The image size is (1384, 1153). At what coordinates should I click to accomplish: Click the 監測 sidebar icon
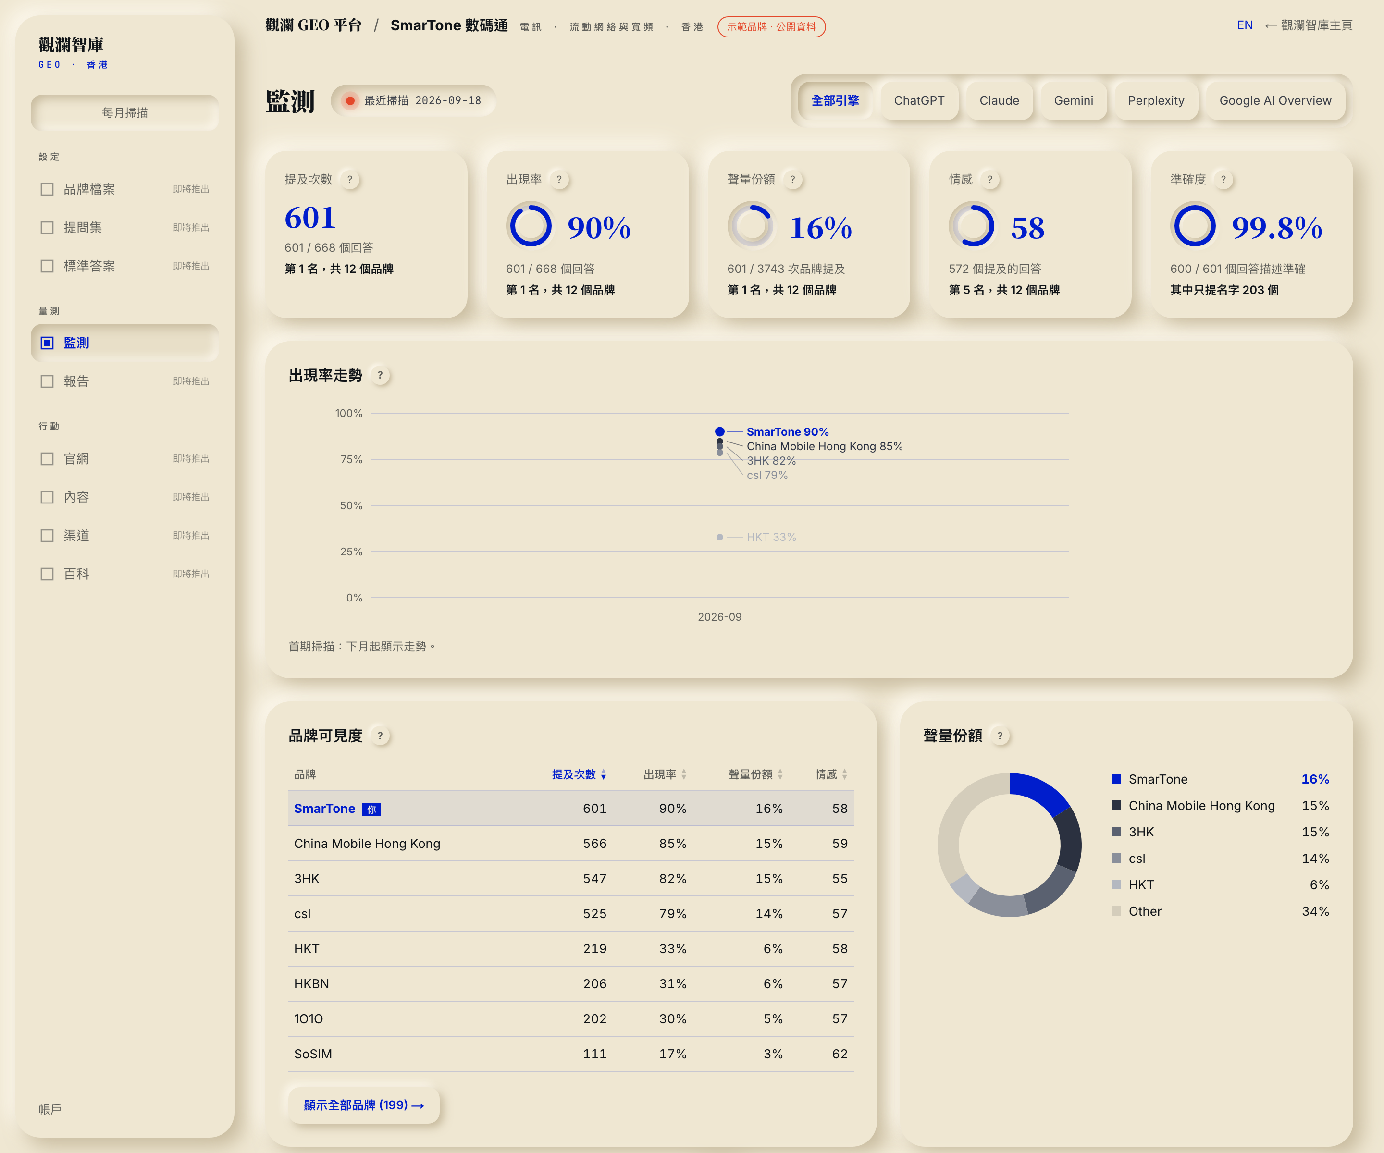tap(47, 343)
